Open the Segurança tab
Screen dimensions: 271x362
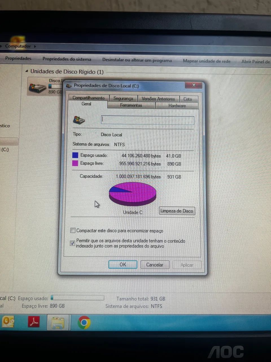(123, 98)
